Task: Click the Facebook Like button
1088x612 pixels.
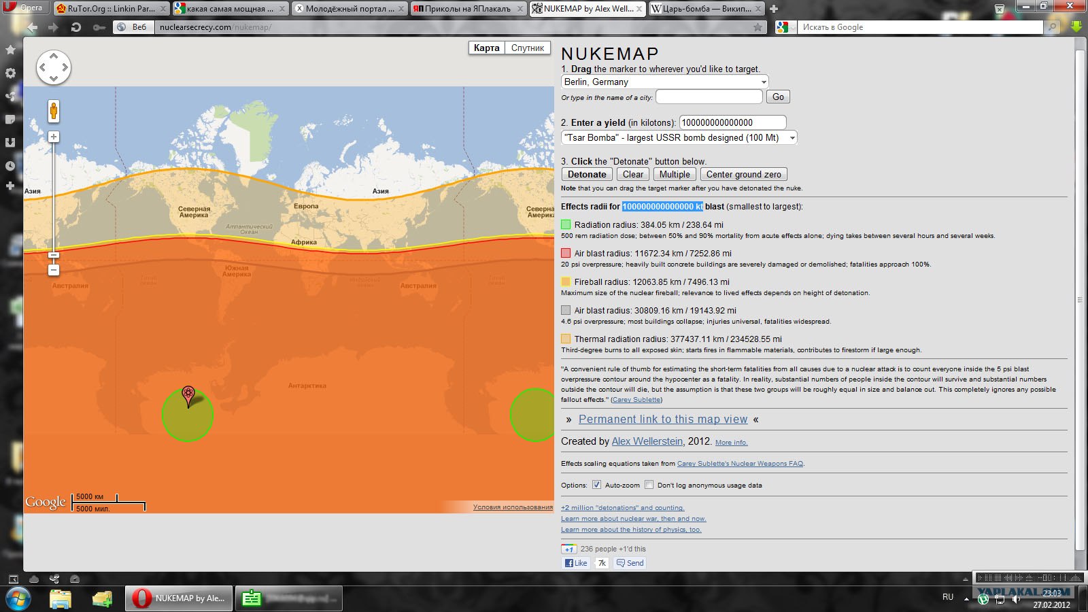Action: pos(575,563)
